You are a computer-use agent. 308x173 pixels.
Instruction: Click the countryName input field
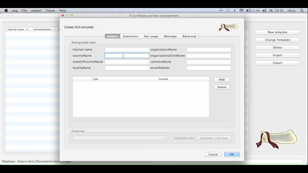[x=127, y=55]
